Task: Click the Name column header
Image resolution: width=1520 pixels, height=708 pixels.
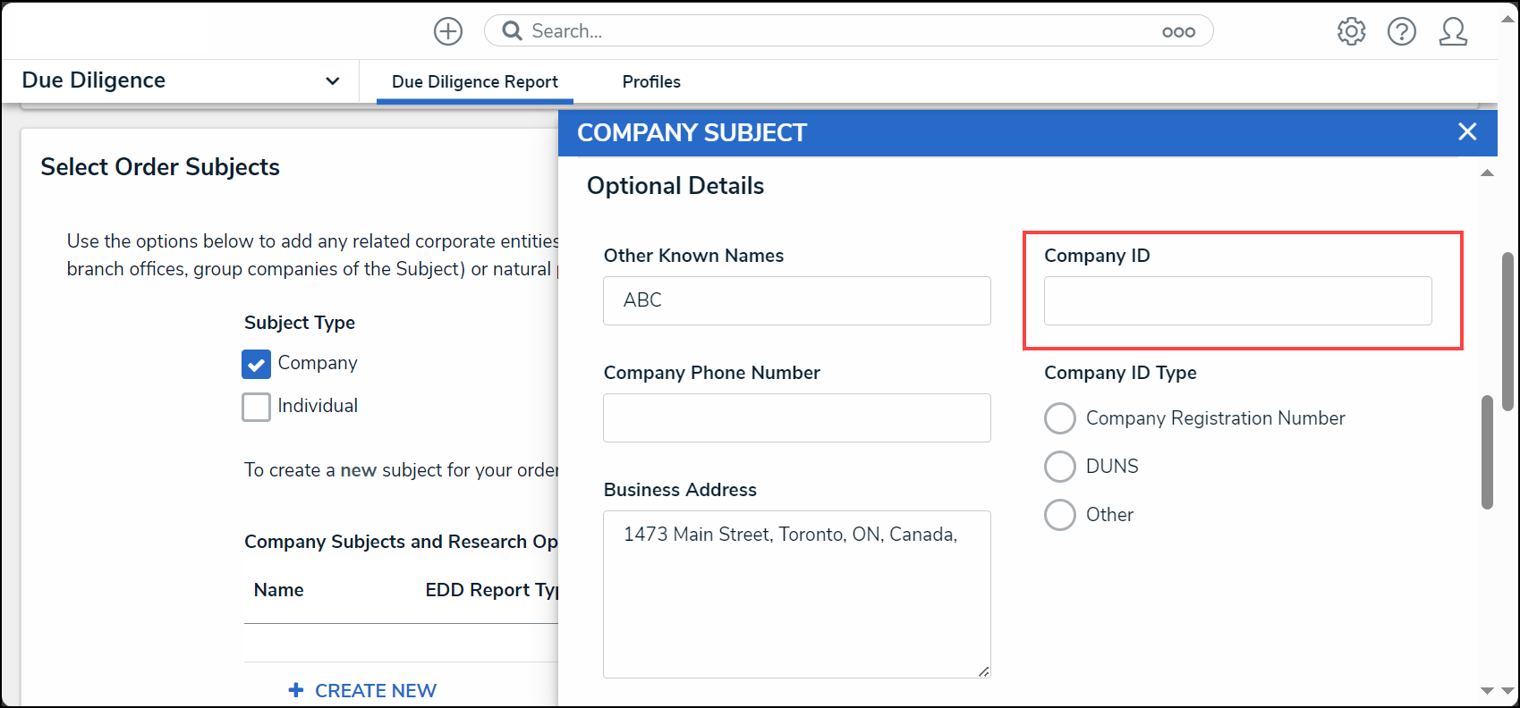Action: coord(279,590)
